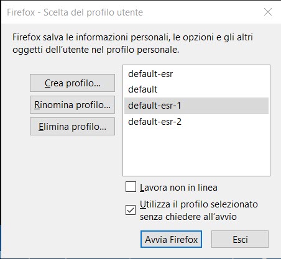Open the Rinomina profilo dialog
The image size is (281, 259).
[72, 105]
